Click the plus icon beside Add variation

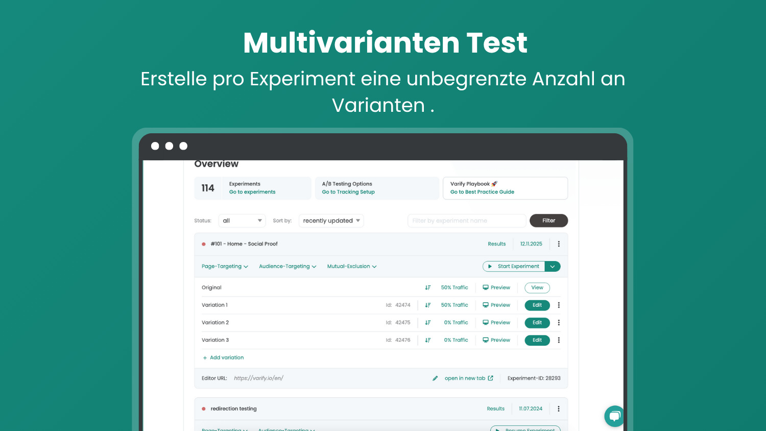coord(205,358)
